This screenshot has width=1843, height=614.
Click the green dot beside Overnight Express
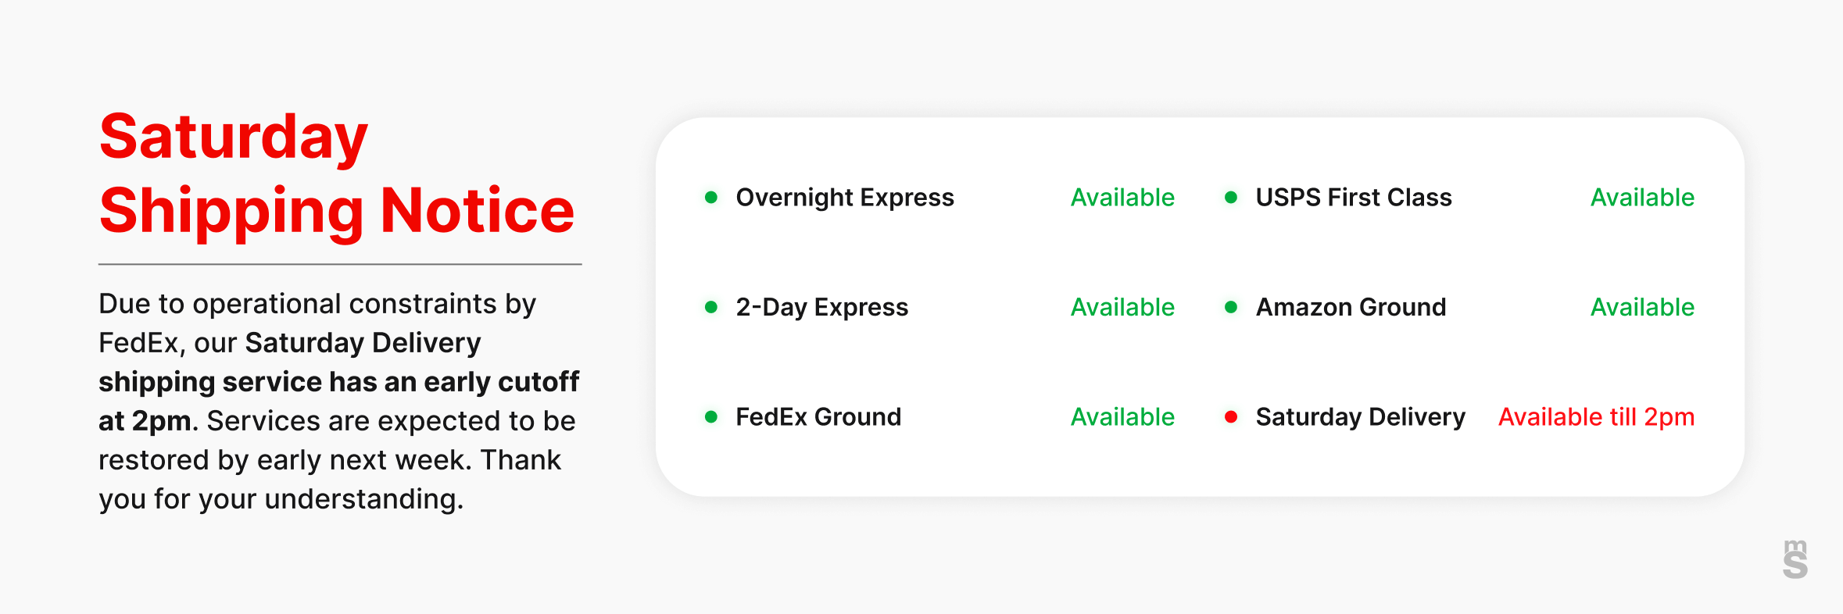click(711, 198)
